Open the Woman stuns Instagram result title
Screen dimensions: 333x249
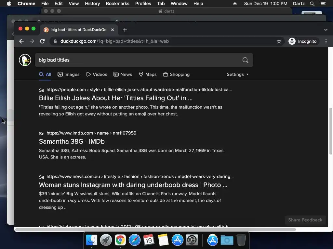[x=133, y=185]
